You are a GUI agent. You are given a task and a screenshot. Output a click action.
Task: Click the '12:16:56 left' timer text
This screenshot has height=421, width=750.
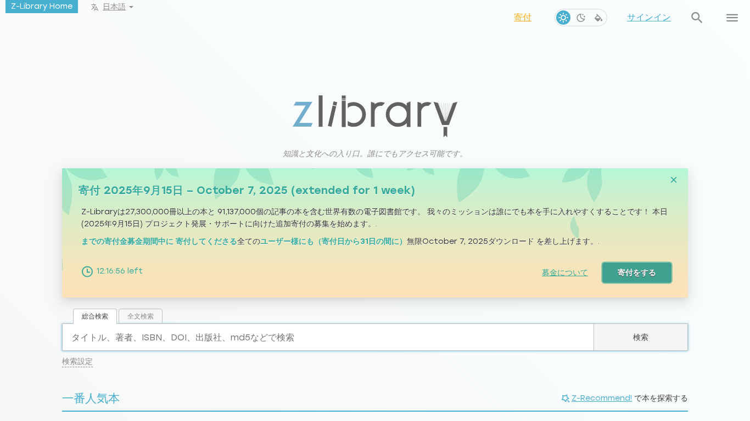tap(120, 271)
